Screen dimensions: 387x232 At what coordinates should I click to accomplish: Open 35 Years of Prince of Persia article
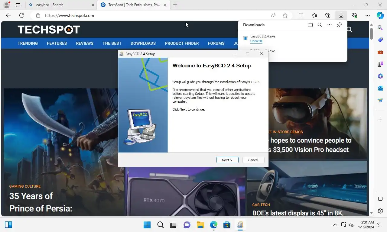tap(41, 202)
